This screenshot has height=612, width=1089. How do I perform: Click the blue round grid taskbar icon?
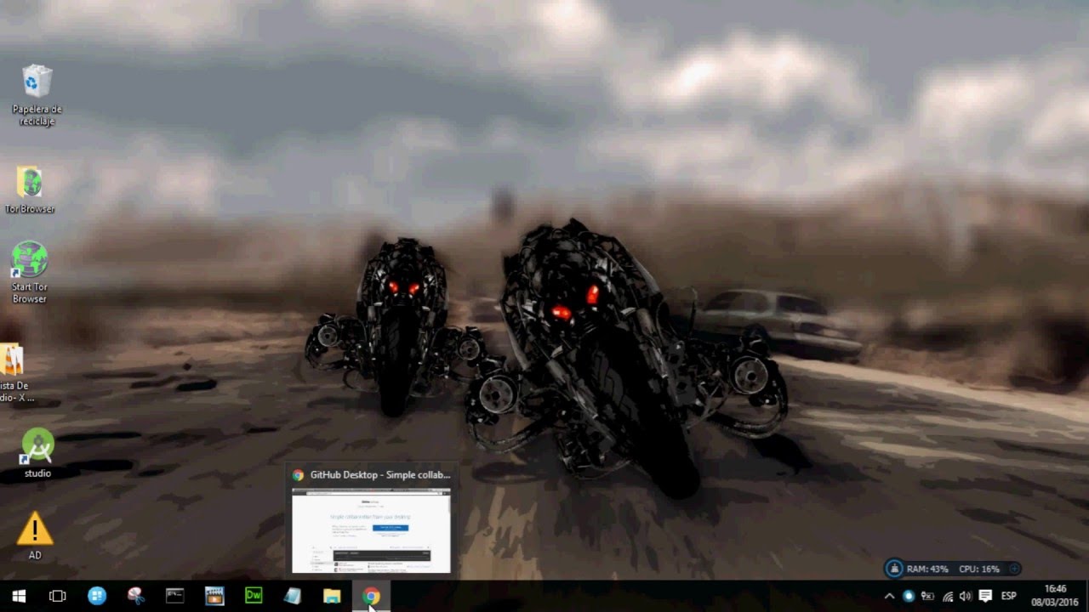pyautogui.click(x=97, y=596)
